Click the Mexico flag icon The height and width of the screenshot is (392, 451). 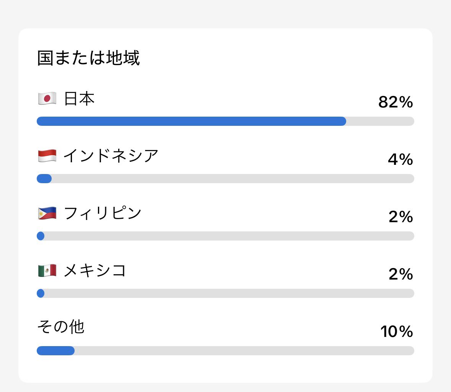pos(47,271)
